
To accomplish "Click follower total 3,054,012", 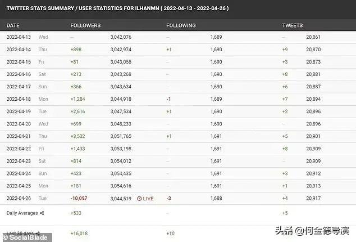I will 121,161.
